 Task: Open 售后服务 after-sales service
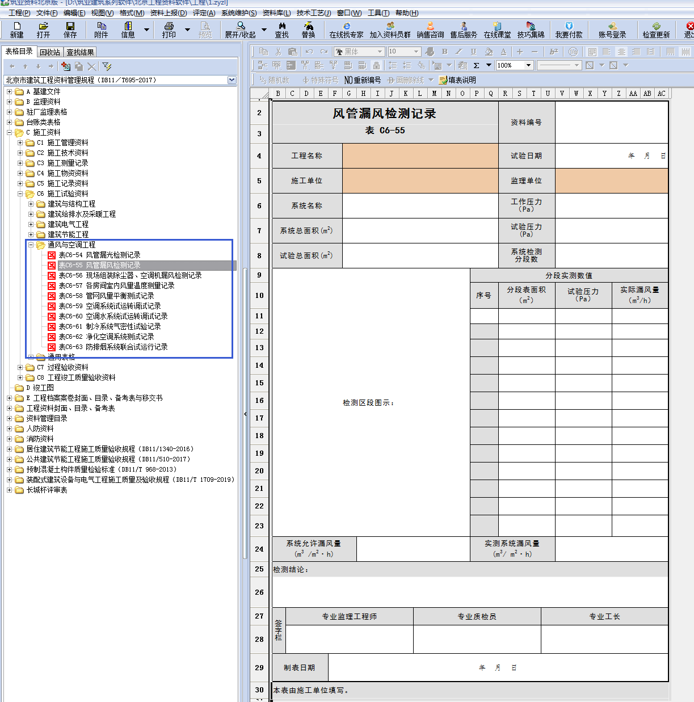point(464,30)
